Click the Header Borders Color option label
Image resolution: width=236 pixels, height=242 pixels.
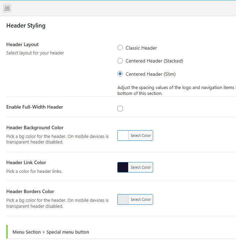pos(30,191)
